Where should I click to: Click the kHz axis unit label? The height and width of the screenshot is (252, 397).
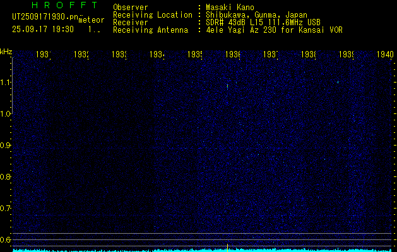tap(6, 52)
